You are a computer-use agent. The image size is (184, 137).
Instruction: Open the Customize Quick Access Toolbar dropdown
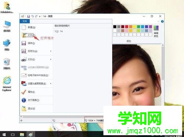point(40,16)
